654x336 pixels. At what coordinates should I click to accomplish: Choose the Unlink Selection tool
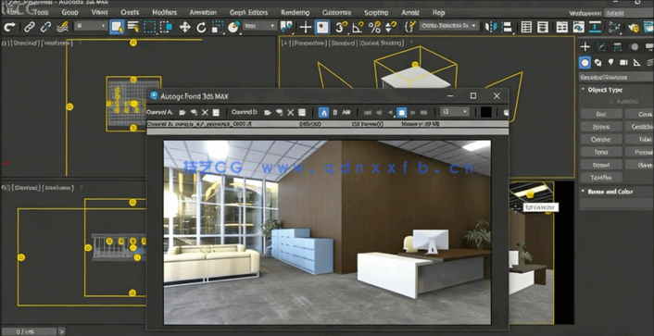point(45,27)
